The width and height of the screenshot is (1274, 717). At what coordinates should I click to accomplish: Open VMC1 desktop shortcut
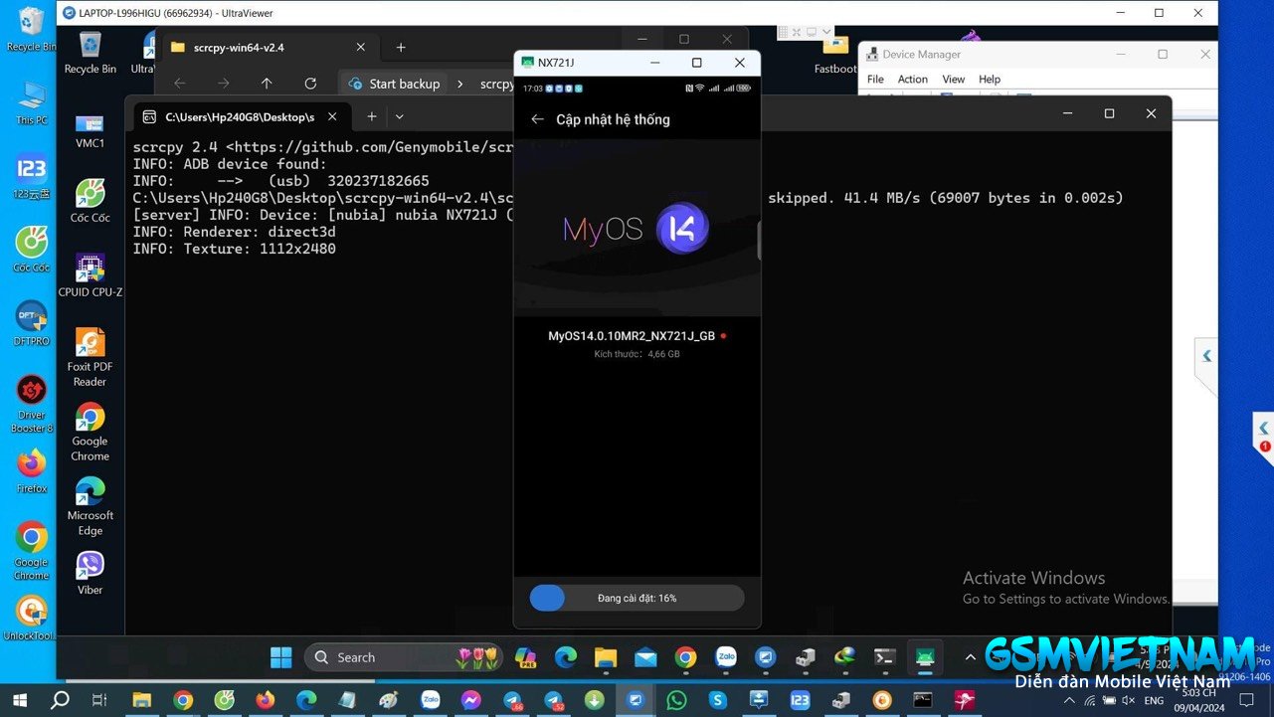tap(90, 130)
